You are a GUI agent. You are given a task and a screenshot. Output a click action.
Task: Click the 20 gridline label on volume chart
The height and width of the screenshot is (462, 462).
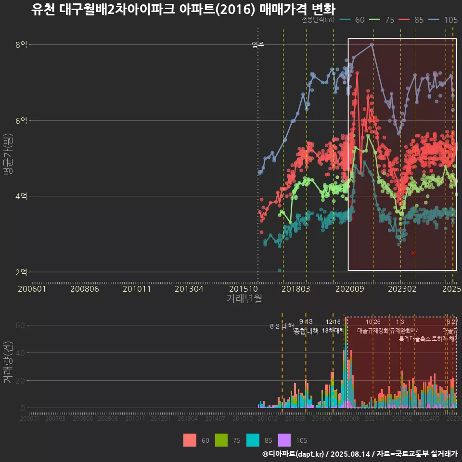click(20, 380)
